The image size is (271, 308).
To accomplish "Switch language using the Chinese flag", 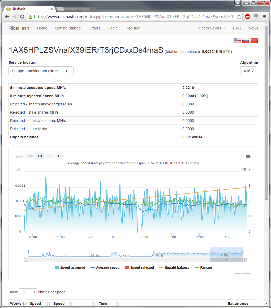I will point(254,40).
